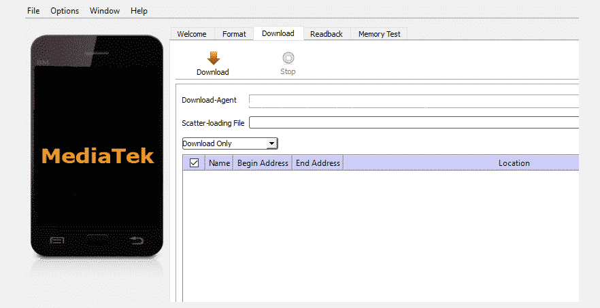
Task: Click the Begin Address column header
Action: (x=263, y=163)
